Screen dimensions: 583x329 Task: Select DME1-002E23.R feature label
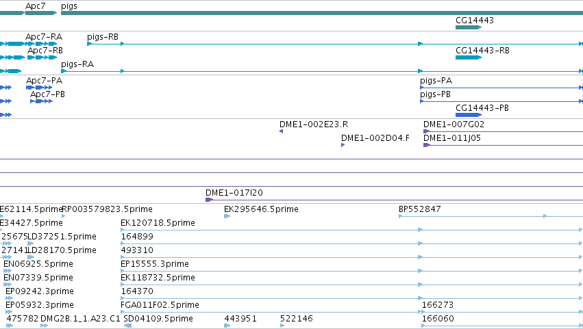[x=314, y=124]
